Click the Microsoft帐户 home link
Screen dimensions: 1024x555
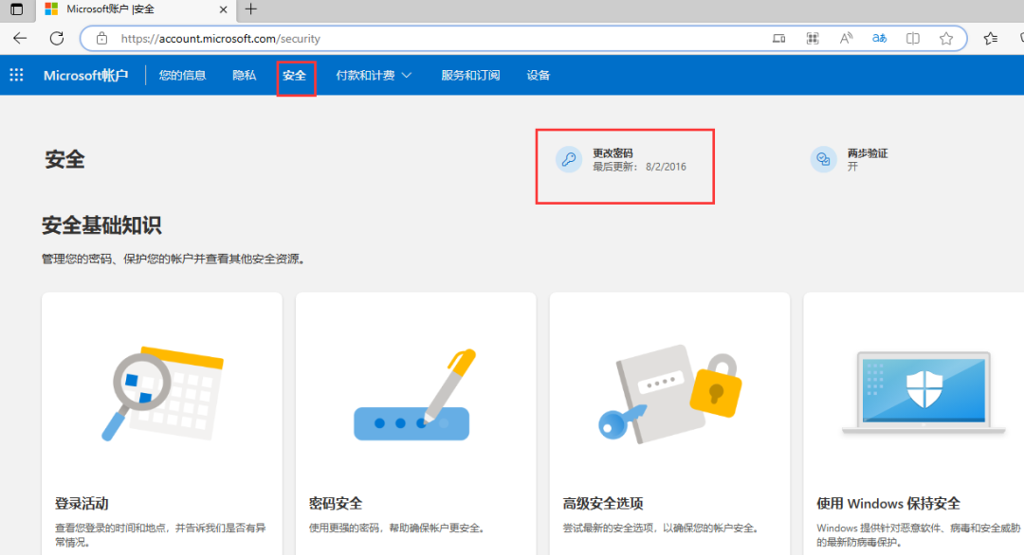[85, 75]
